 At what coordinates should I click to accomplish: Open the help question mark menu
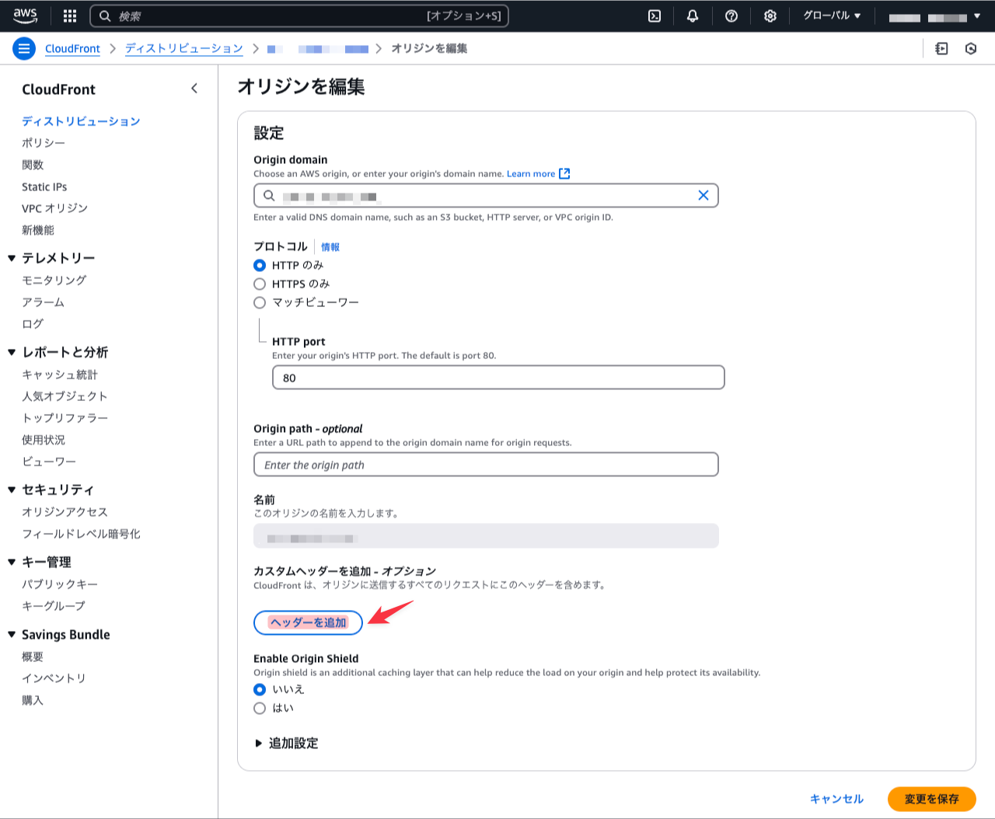click(x=731, y=16)
